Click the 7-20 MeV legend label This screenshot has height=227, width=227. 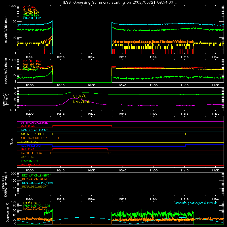pos(31,70)
